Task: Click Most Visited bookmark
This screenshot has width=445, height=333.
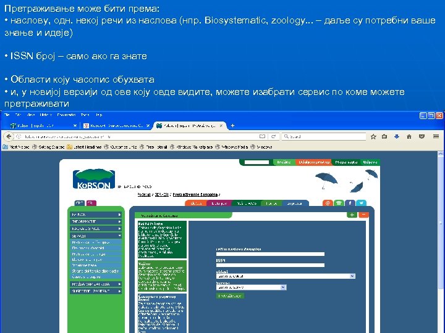Action: [16, 147]
